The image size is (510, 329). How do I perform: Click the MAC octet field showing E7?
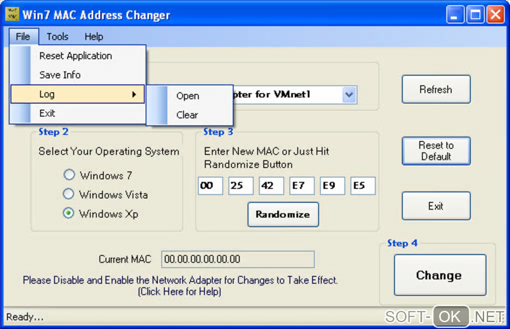[302, 186]
